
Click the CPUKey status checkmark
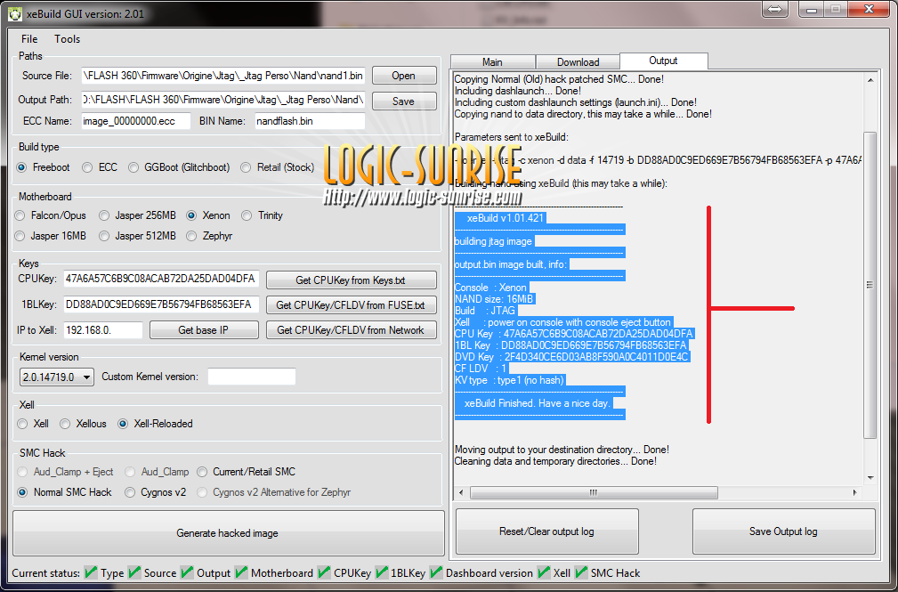324,572
